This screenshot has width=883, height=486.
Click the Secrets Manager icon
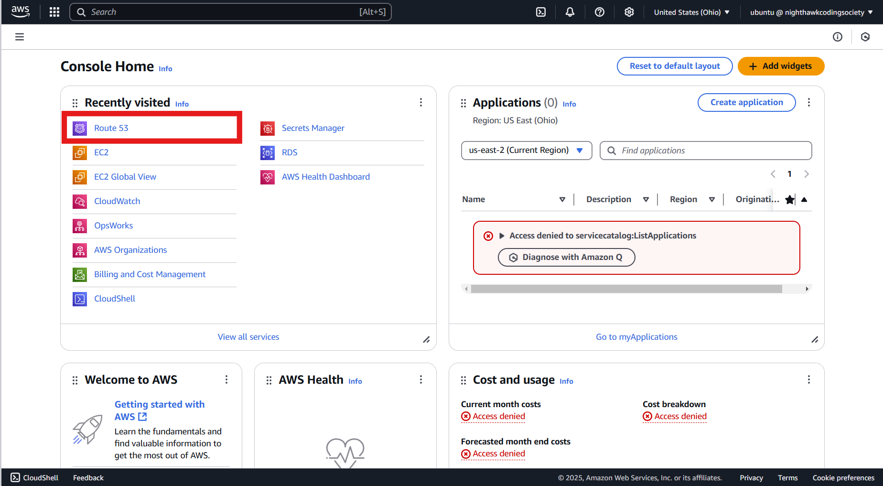click(x=268, y=128)
